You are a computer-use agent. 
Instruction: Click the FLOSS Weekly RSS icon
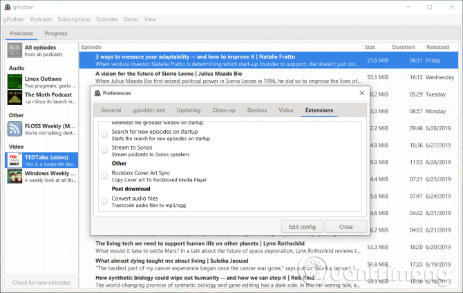[15, 129]
